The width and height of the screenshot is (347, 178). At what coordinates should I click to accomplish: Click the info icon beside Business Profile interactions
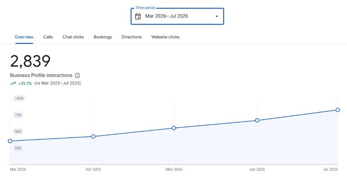tap(77, 76)
